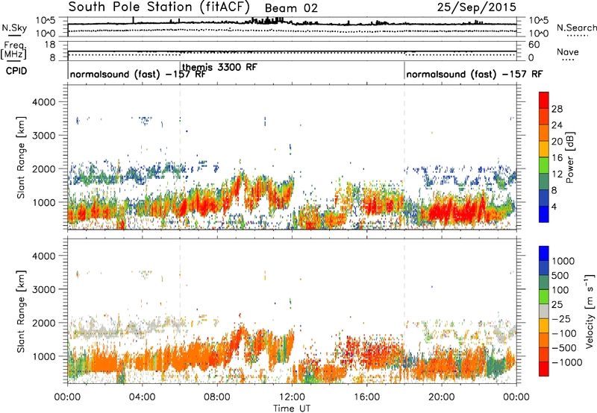Click the Power colorbar tick label '4'

point(554,206)
